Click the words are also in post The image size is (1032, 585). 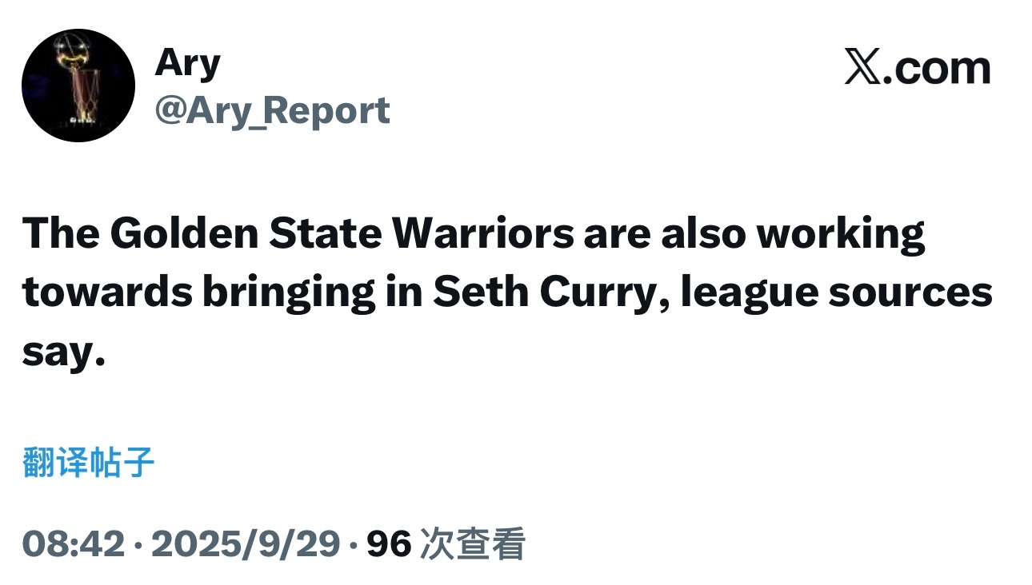click(666, 233)
